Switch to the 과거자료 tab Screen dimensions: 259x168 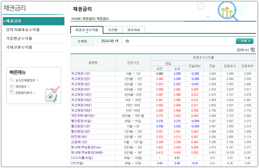[133, 30]
